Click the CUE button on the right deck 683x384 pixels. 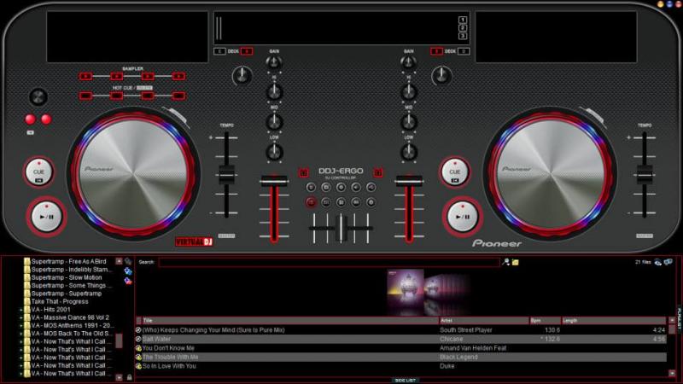pyautogui.click(x=454, y=172)
